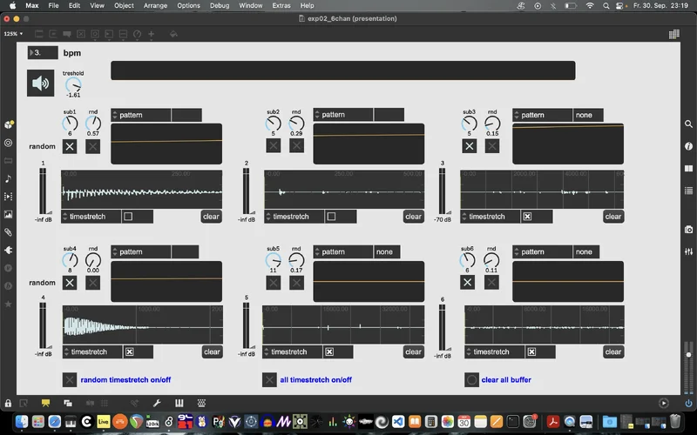Viewport: 697px width, 435px height.
Task: Toggle timestretch checkbox for channel 1
Action: pyautogui.click(x=128, y=217)
